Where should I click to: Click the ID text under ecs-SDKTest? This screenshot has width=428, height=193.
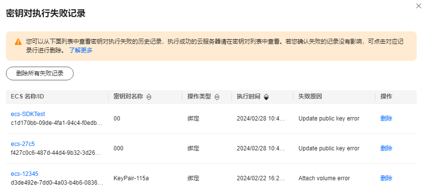(x=57, y=123)
